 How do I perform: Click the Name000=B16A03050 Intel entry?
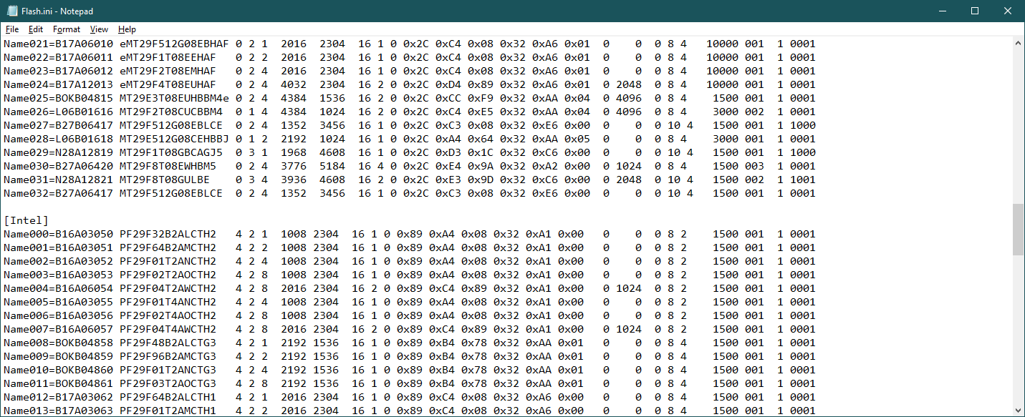tap(58, 234)
